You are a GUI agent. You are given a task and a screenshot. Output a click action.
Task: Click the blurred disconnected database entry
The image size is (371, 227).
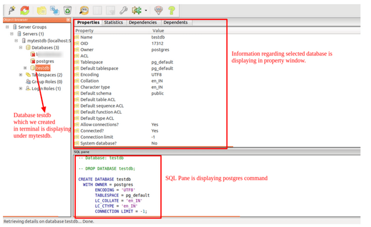(x=49, y=54)
